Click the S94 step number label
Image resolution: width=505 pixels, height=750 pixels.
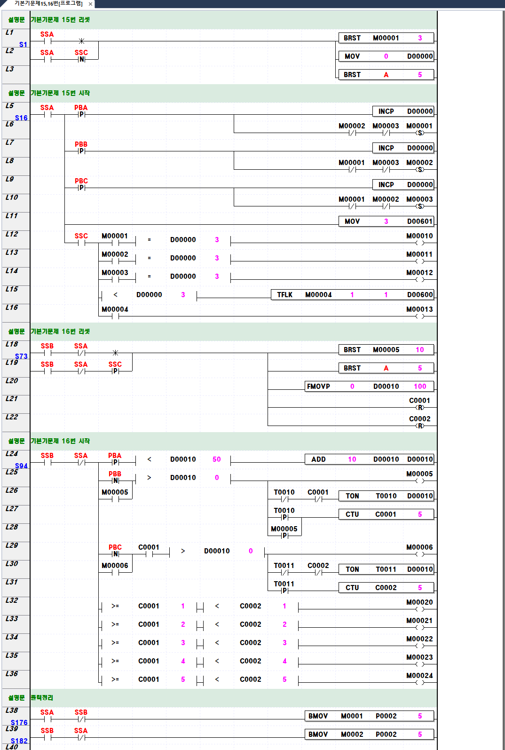pos(21,466)
